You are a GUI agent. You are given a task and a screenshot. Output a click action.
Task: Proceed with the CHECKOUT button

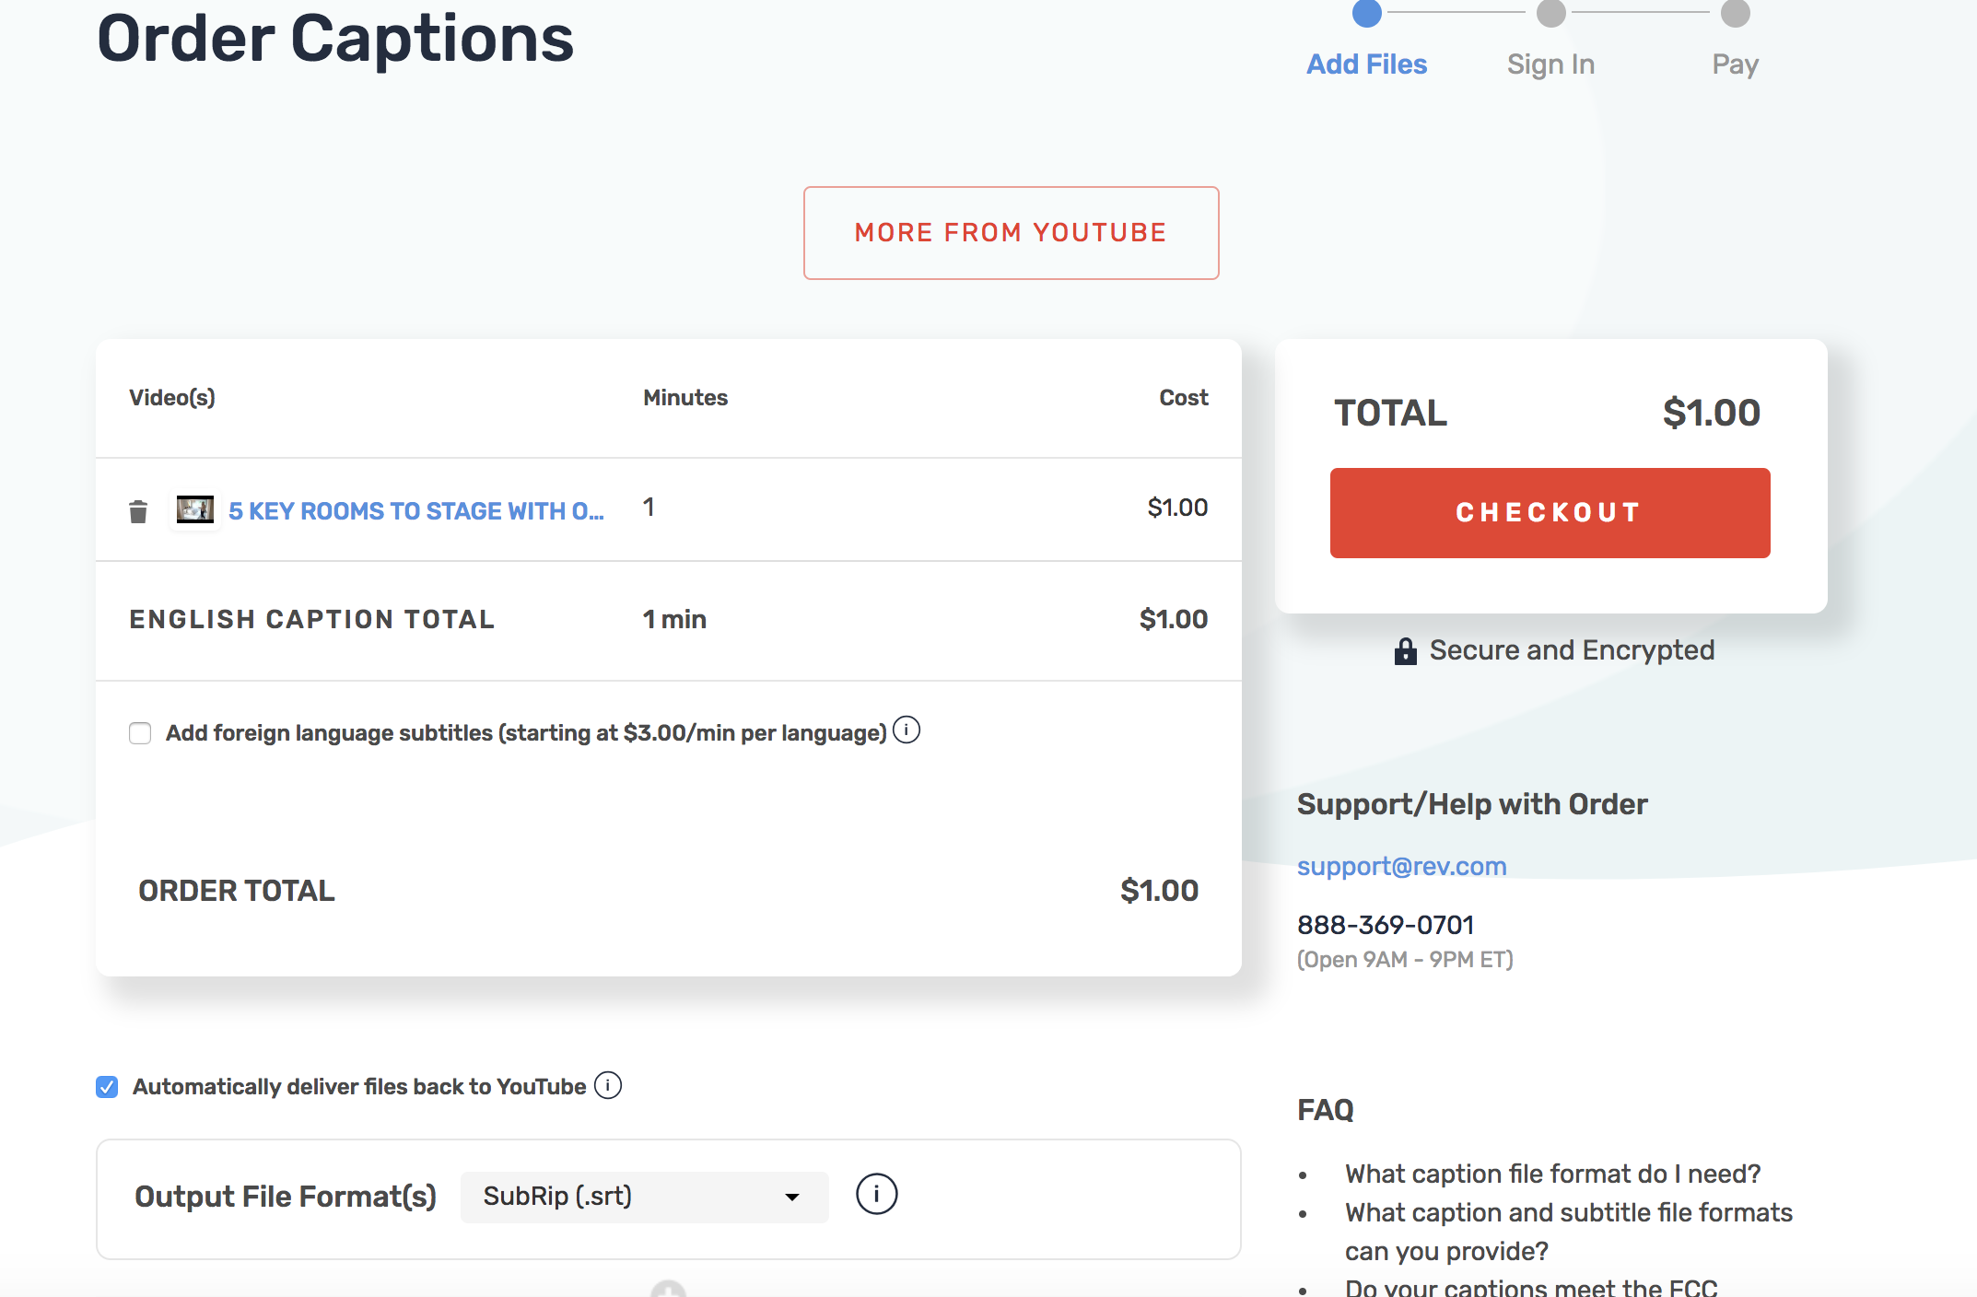point(1550,513)
